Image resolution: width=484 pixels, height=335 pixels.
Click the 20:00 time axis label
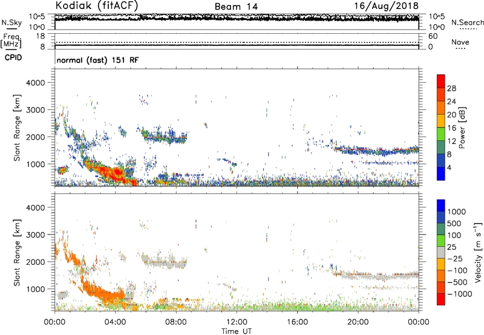tap(358, 322)
